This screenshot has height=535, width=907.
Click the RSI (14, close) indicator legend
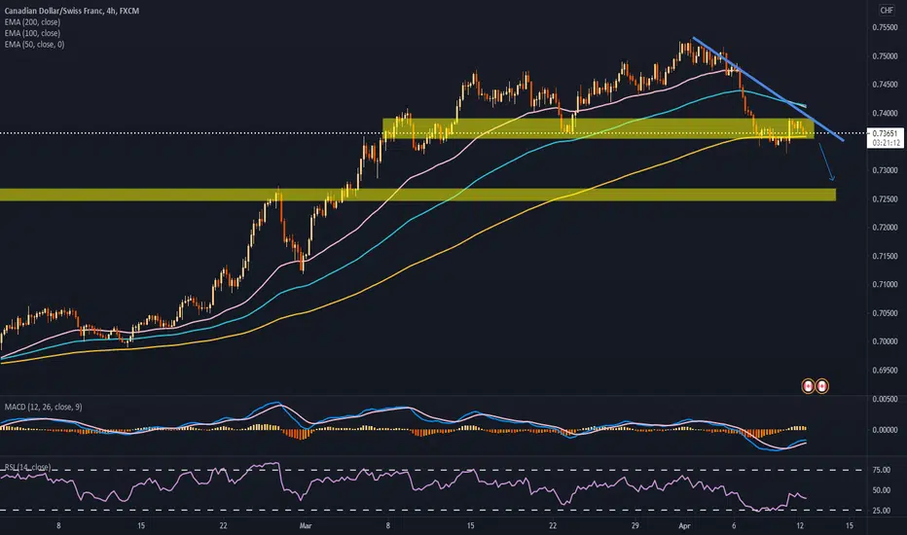pos(27,467)
